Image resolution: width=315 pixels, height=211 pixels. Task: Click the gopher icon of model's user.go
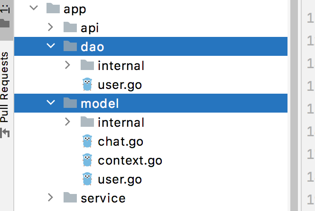(87, 179)
